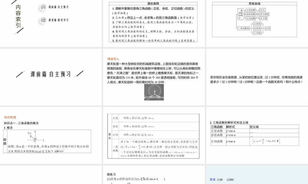Screen dimensions: 308x184
Task: Select the 三角函数的概念 root node
Action: coord(241,14)
